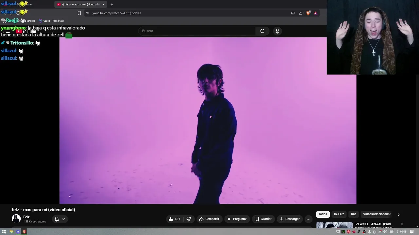Download video with Descargar button
Screen dimensions: 419x235
coord(289,219)
